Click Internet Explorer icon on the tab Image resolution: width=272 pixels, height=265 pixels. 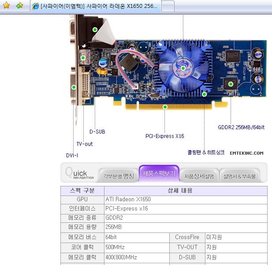pos(36,6)
